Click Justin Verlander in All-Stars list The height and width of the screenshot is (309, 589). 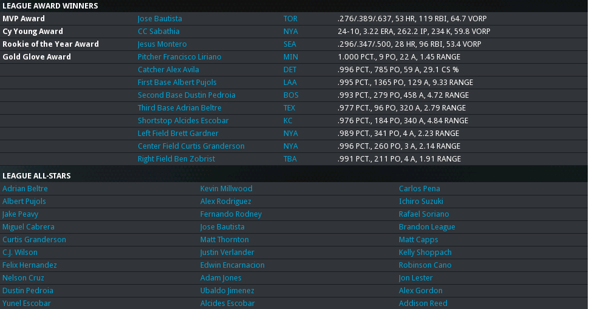227,253
